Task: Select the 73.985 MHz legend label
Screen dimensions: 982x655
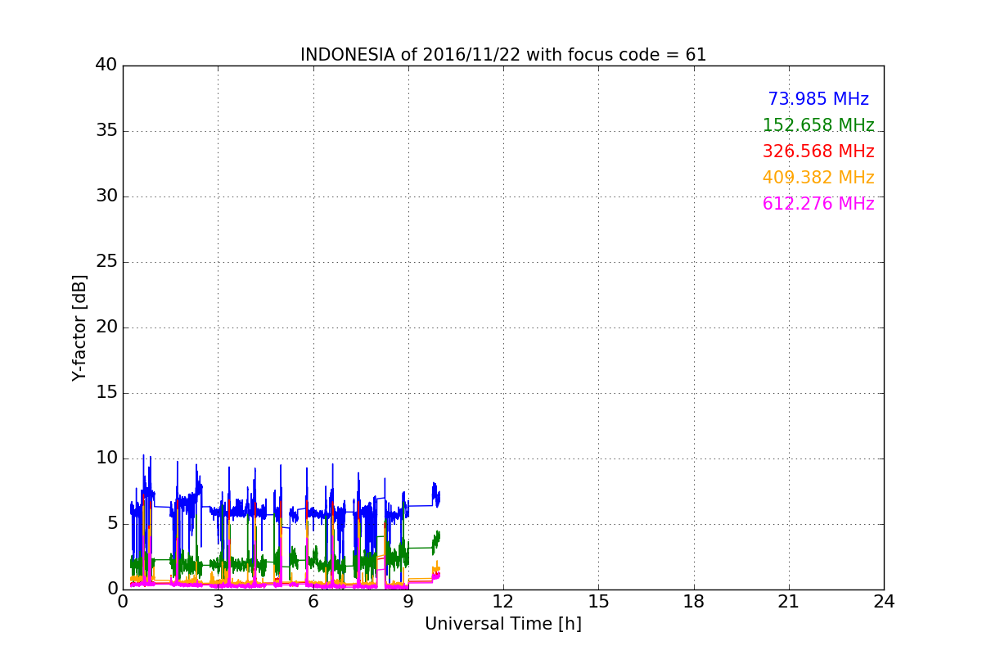Action: (x=818, y=99)
